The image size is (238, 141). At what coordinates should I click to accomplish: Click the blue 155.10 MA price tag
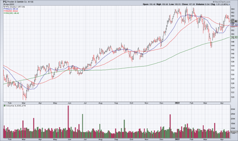(x=234, y=25)
